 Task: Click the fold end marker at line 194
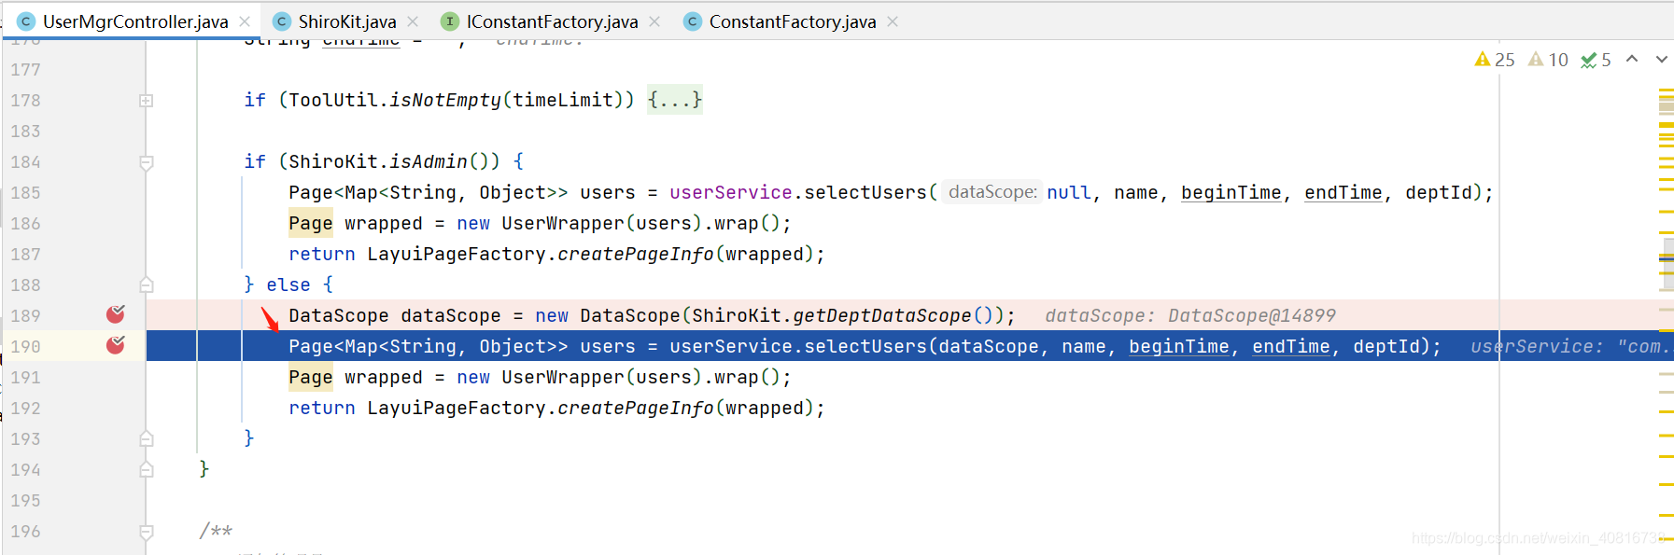[x=146, y=469]
